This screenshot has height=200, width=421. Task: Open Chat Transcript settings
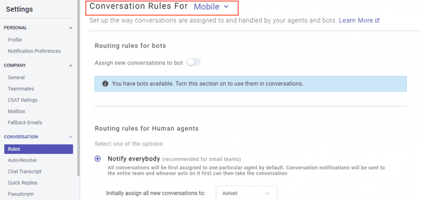pyautogui.click(x=24, y=172)
